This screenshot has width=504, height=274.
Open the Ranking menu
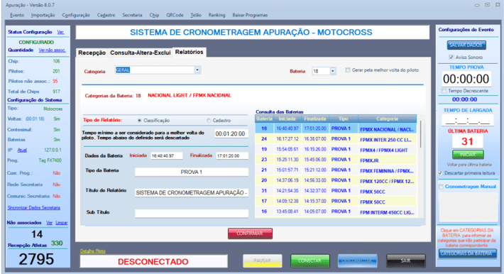click(x=217, y=15)
